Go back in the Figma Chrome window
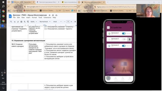Screen dimensions: 162x91 pos(79,7)
